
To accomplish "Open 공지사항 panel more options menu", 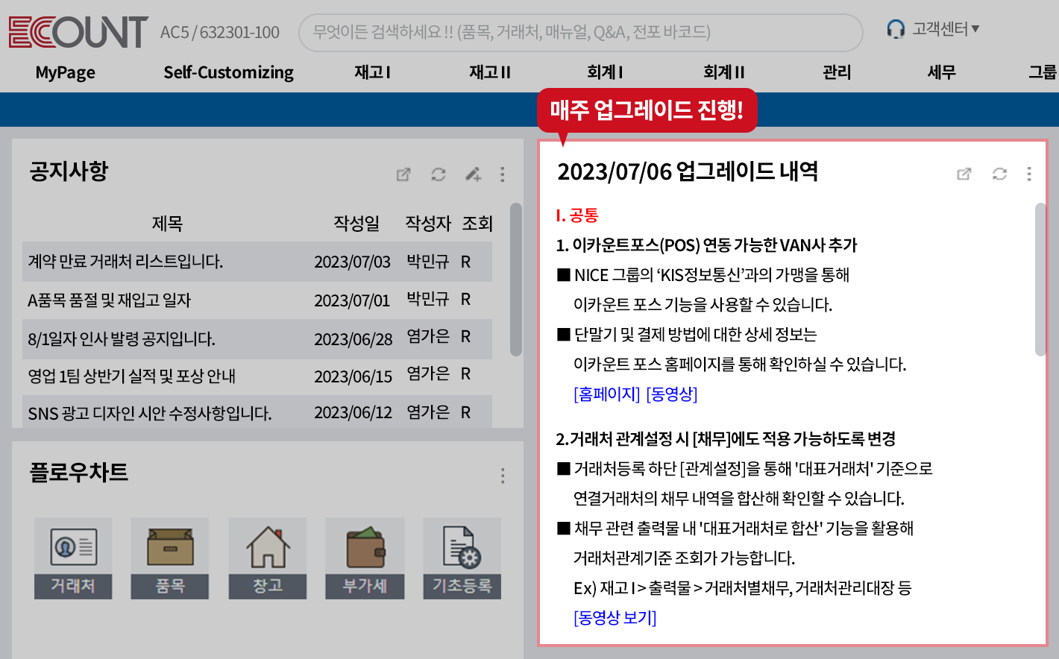I will point(503,174).
